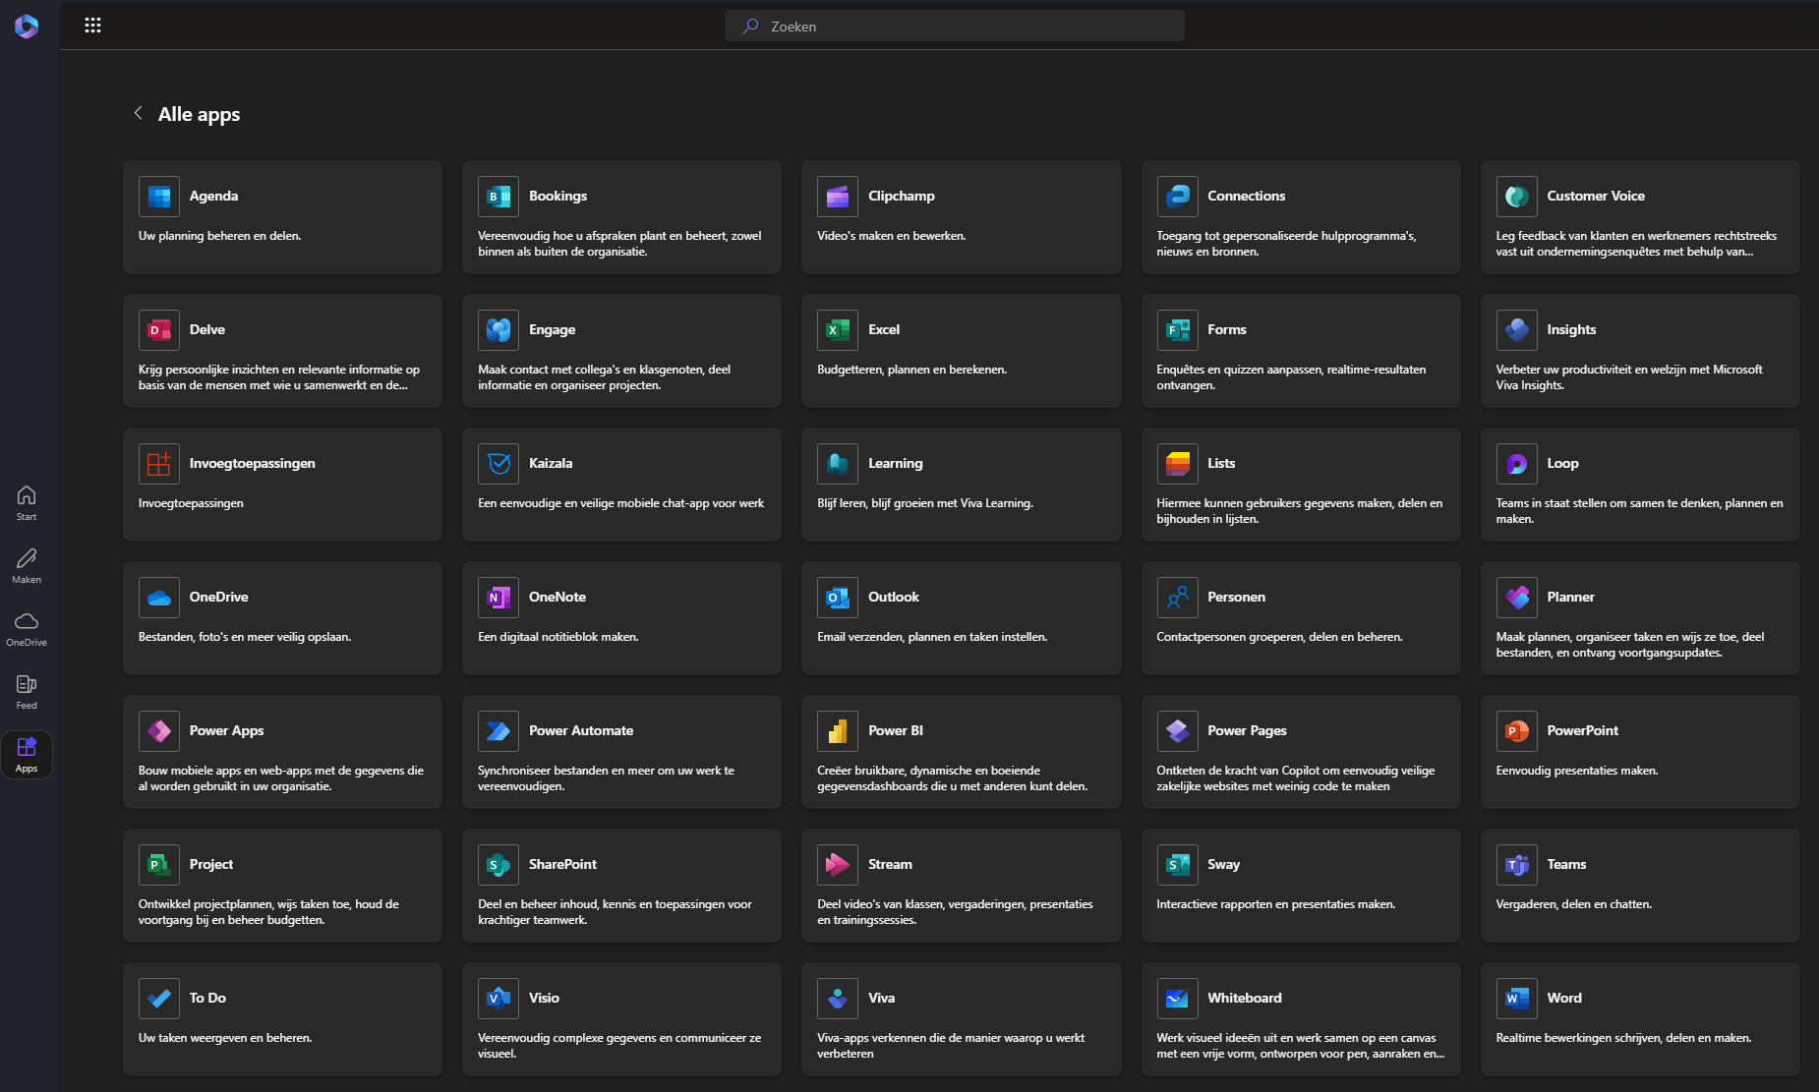
Task: Open the SharePoint app title link
Action: click(x=562, y=865)
